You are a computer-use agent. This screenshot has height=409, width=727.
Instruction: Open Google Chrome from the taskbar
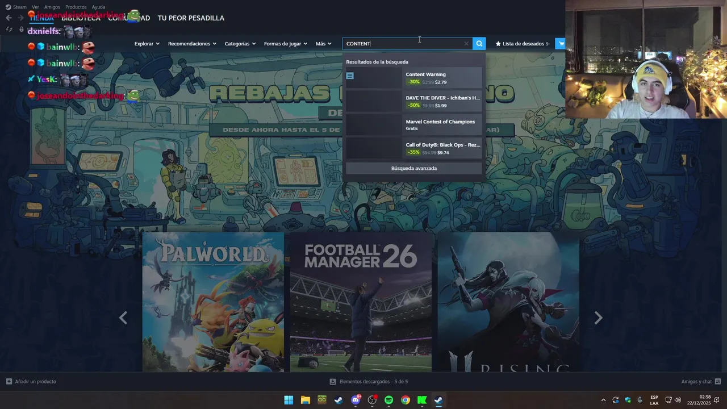(406, 400)
